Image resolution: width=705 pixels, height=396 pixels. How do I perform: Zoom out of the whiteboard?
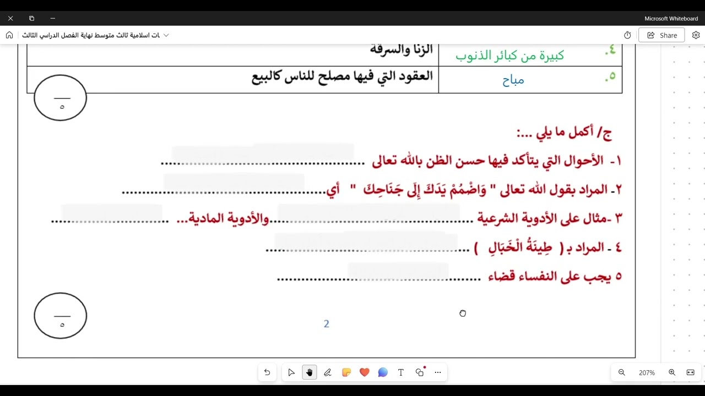coord(622,372)
